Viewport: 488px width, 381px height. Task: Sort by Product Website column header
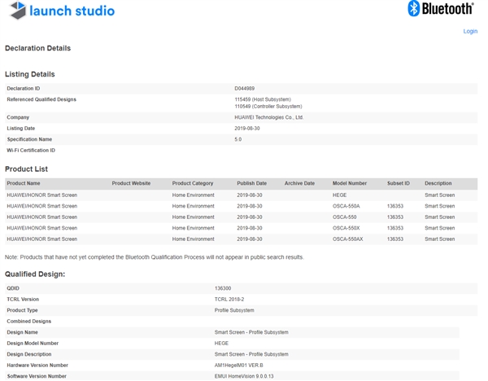click(131, 183)
